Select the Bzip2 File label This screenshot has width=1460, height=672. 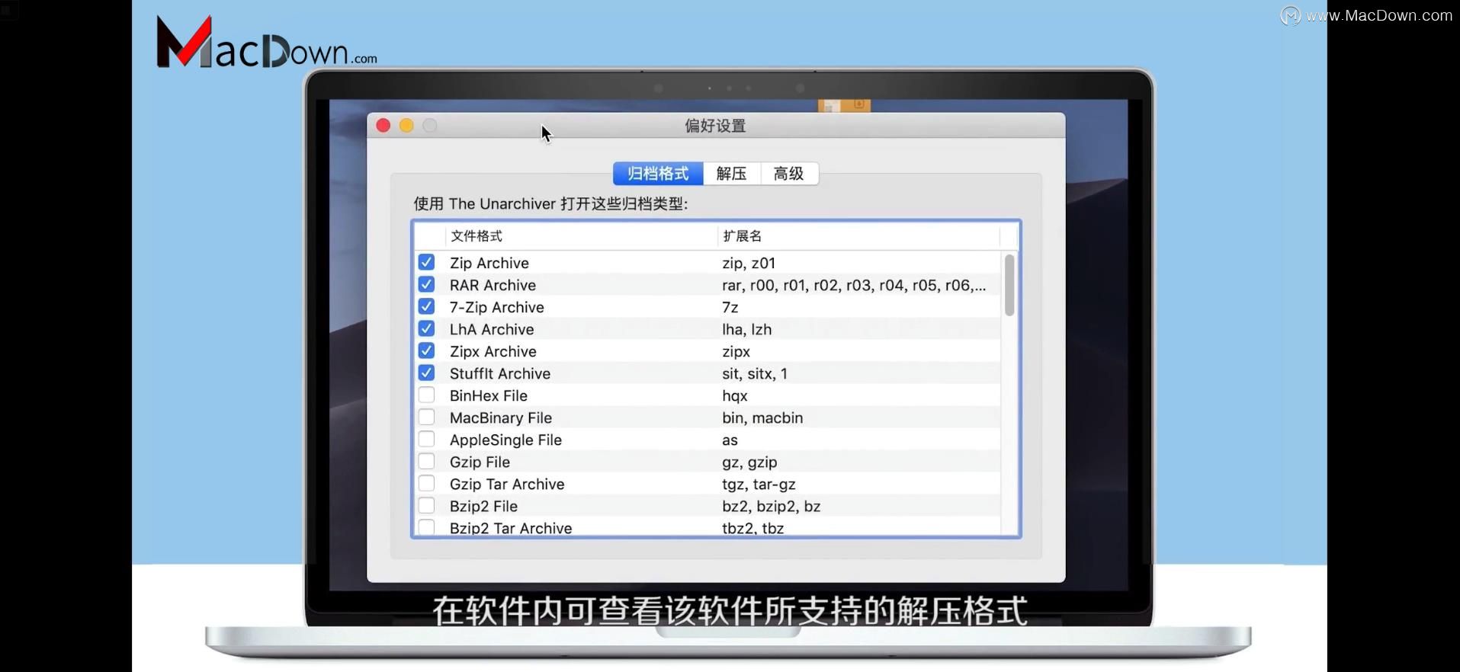pyautogui.click(x=483, y=506)
